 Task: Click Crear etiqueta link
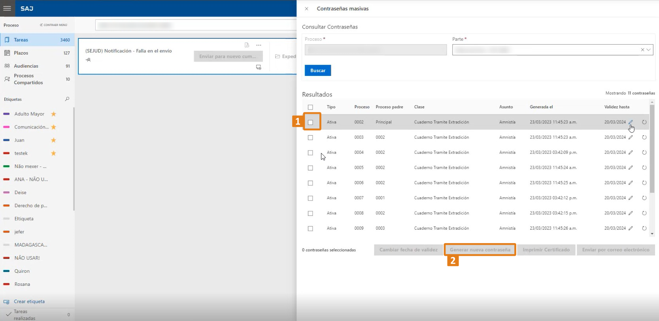pyautogui.click(x=29, y=302)
